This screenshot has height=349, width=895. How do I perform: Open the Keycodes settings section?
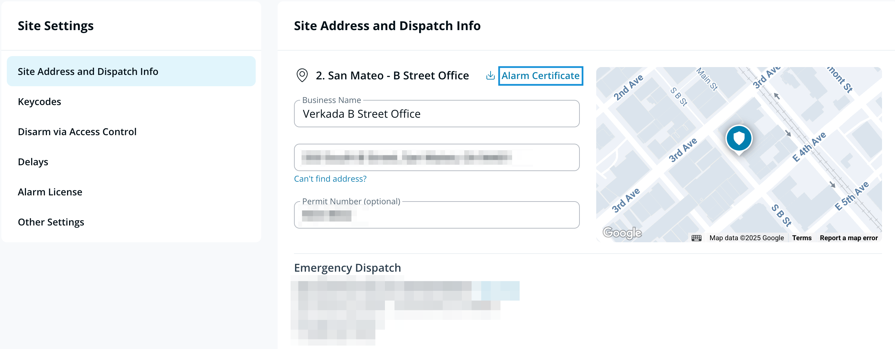(x=39, y=102)
